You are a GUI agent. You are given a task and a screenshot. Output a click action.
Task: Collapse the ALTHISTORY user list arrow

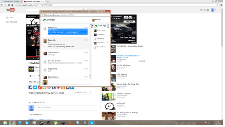92,26
